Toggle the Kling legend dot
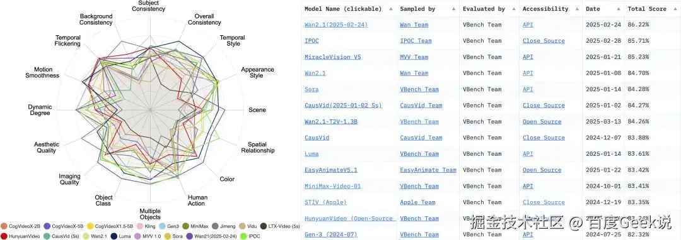 pyautogui.click(x=140, y=226)
